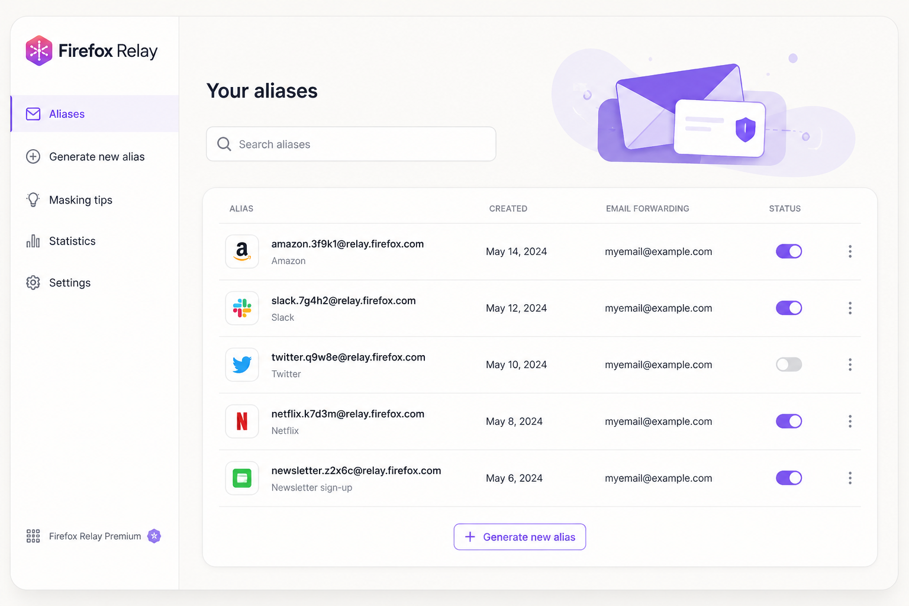Click the bar chart Statistics icon
This screenshot has width=909, height=606.
[33, 241]
